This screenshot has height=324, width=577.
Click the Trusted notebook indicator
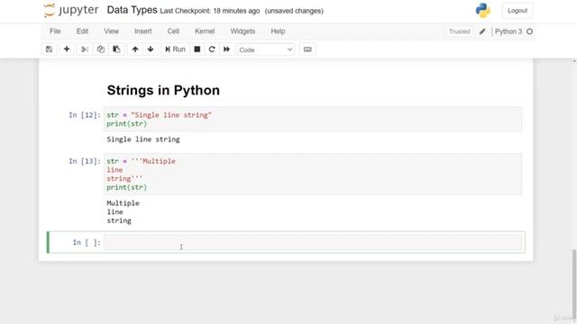[459, 31]
